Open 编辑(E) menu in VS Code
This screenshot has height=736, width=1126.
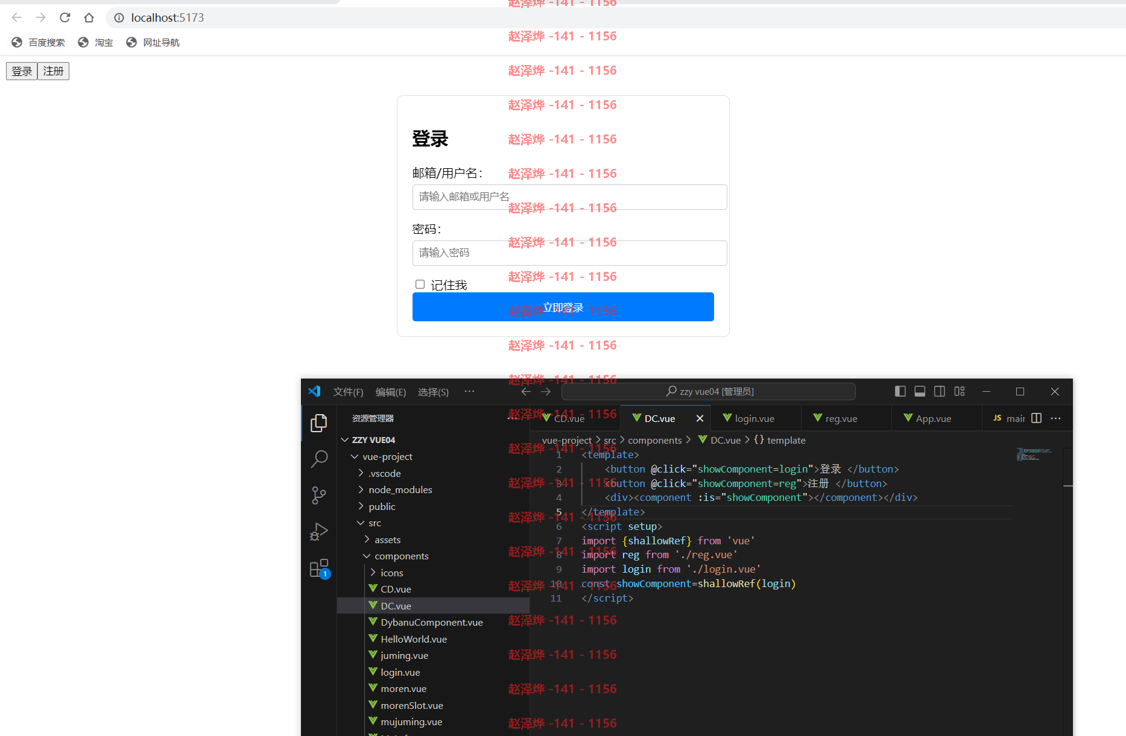(391, 392)
